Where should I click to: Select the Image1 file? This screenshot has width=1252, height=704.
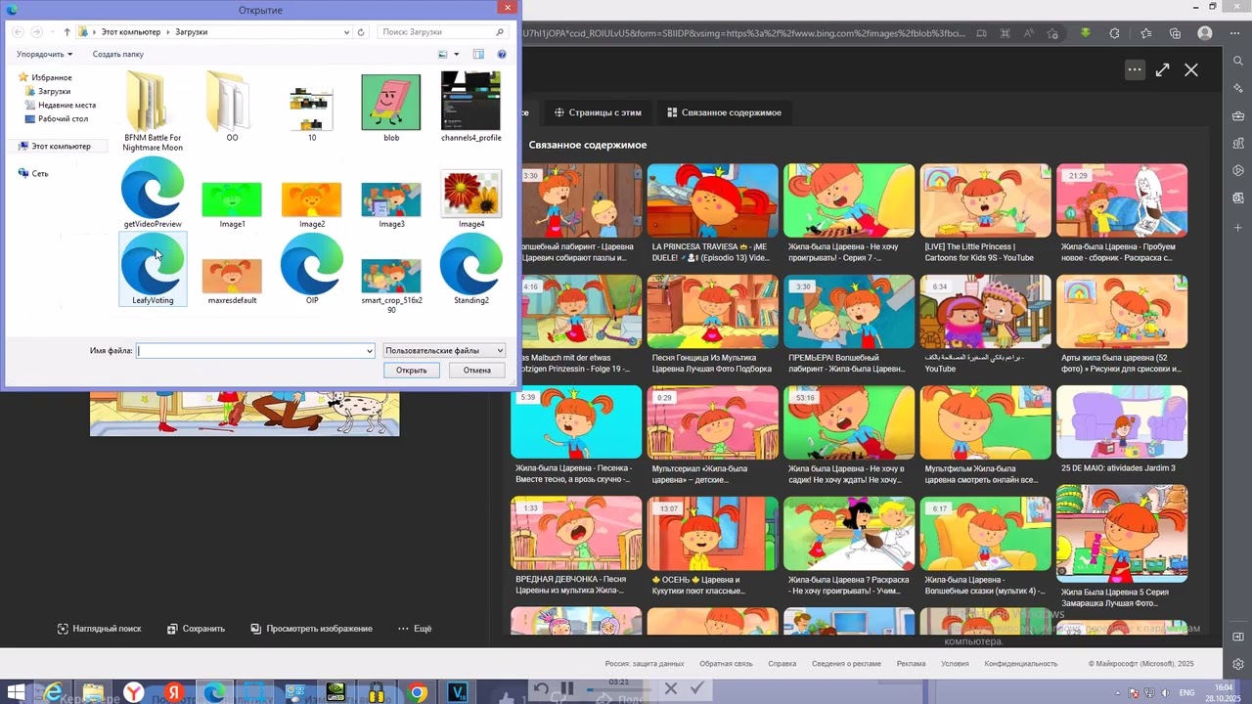tap(232, 204)
